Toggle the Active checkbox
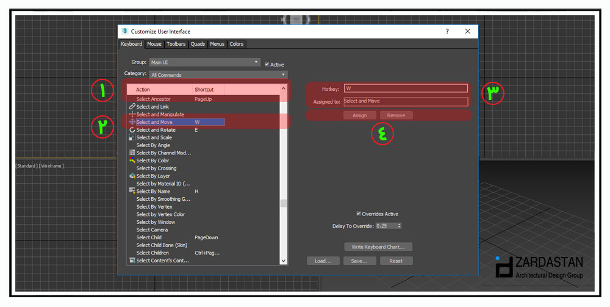Screen dimensions: 610x307 (x=267, y=65)
